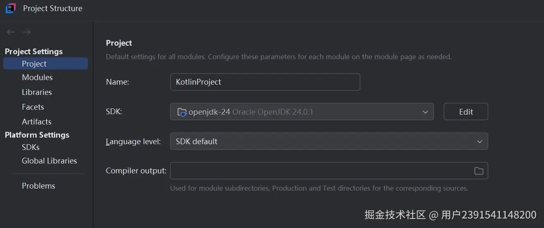Click the Language level label
The height and width of the screenshot is (228, 544).
click(x=133, y=141)
